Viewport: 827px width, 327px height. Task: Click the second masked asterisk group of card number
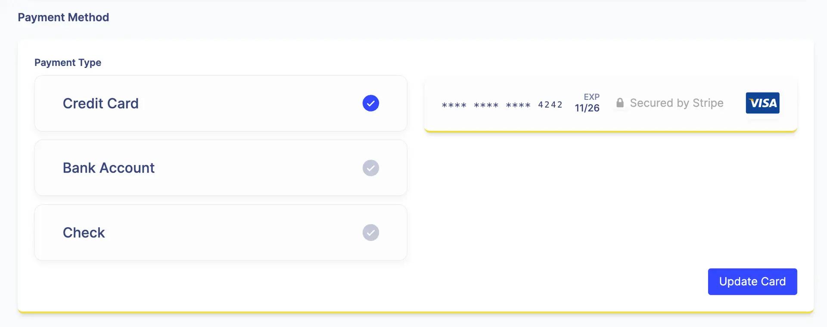[x=486, y=105]
